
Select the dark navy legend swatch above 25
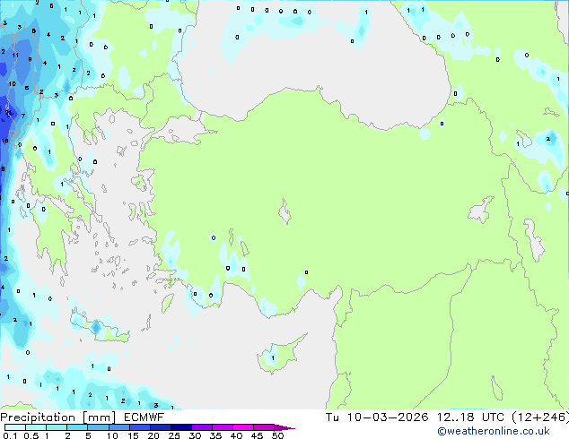click(x=181, y=427)
